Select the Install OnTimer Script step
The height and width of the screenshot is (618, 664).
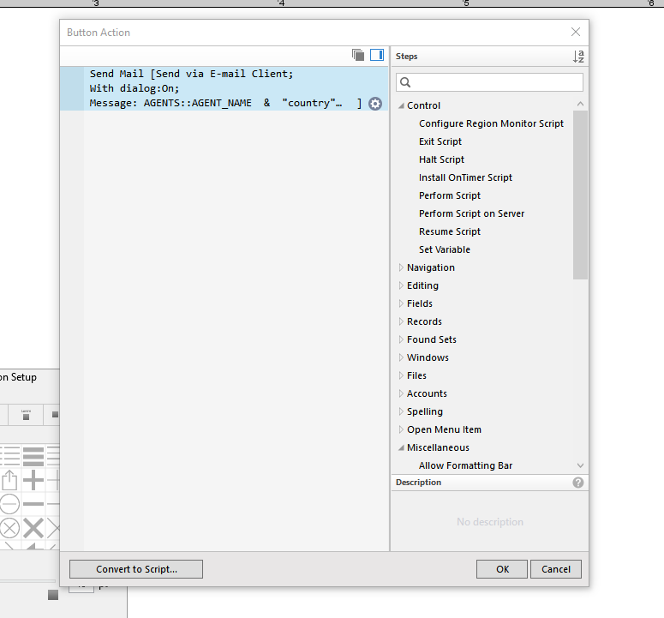(465, 177)
